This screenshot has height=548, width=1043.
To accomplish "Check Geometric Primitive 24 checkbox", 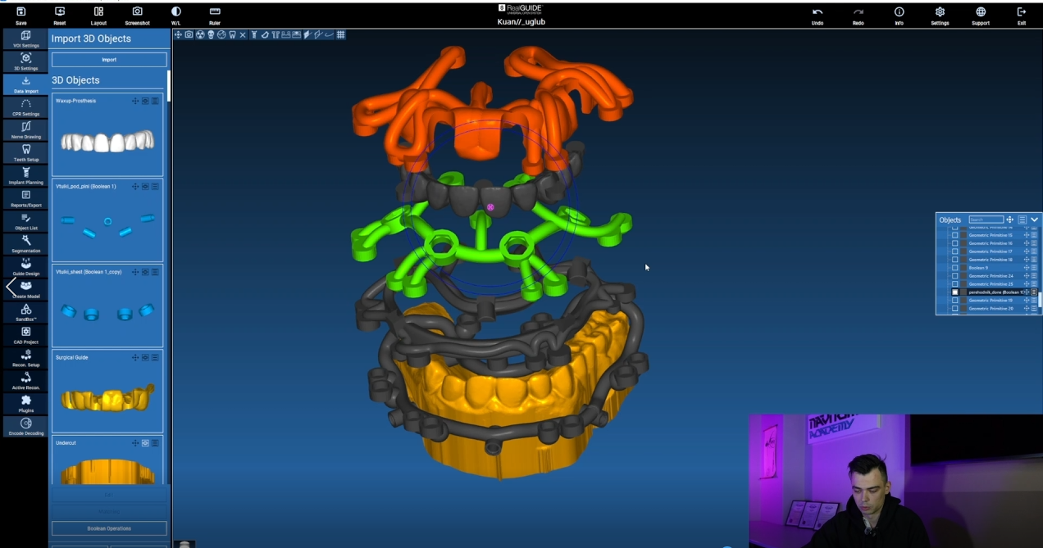I will (954, 276).
